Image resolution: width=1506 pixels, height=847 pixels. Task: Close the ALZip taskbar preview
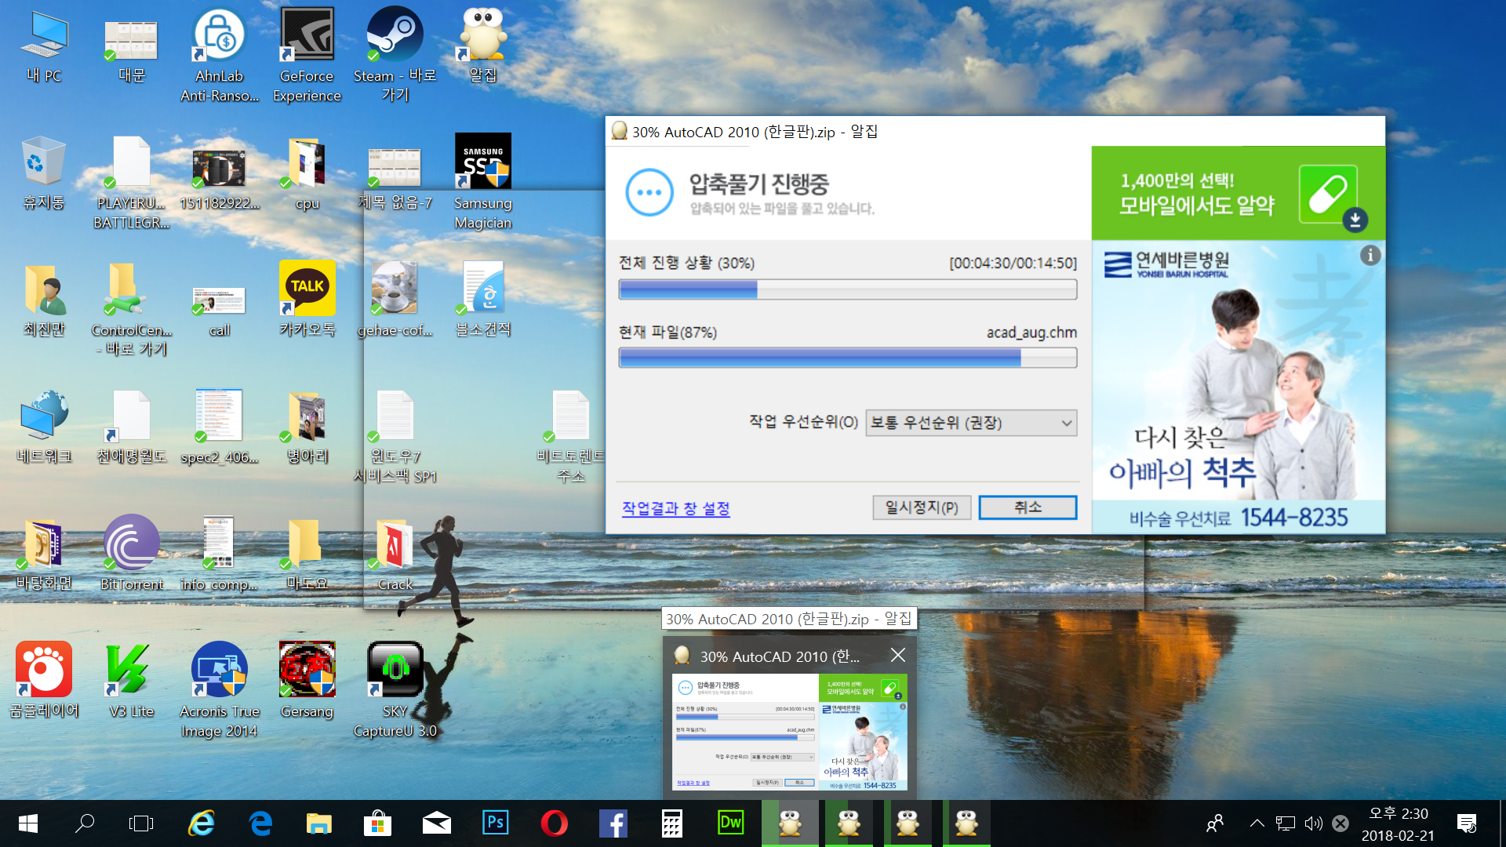(898, 655)
